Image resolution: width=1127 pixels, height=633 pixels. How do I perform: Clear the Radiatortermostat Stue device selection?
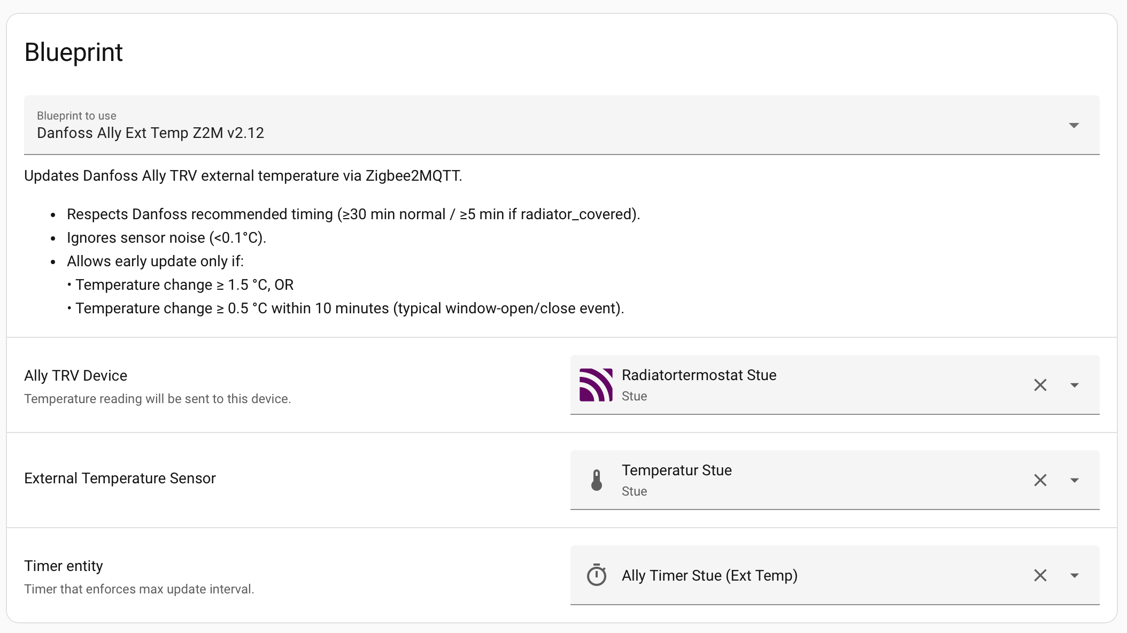pyautogui.click(x=1040, y=385)
